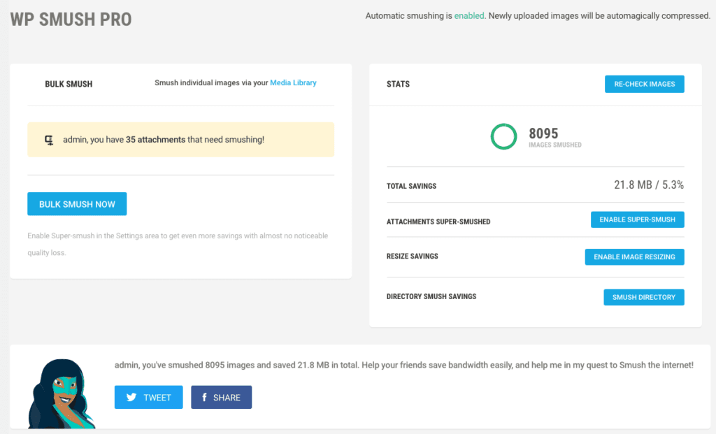Image resolution: width=716 pixels, height=434 pixels.
Task: Click the Attachments Super-Smushed label
Action: coord(438,222)
